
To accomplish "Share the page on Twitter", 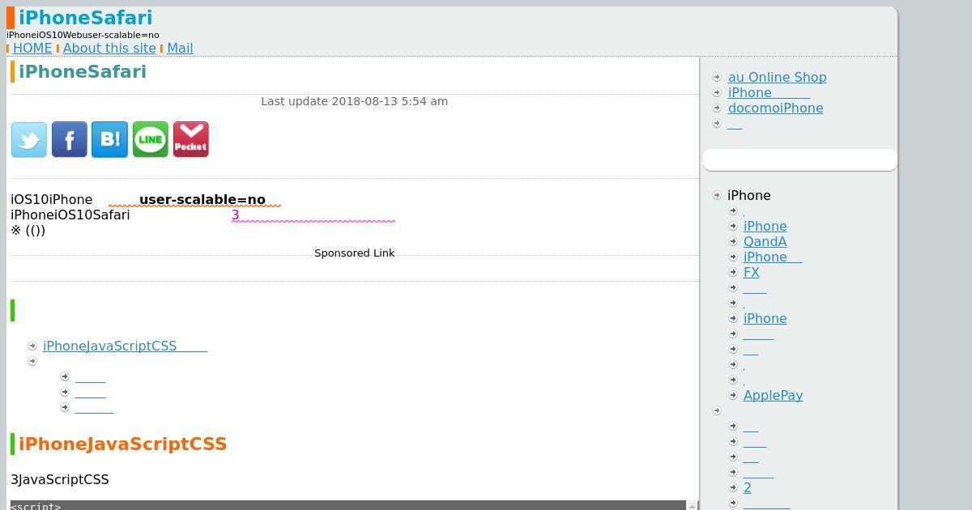I will (x=29, y=139).
